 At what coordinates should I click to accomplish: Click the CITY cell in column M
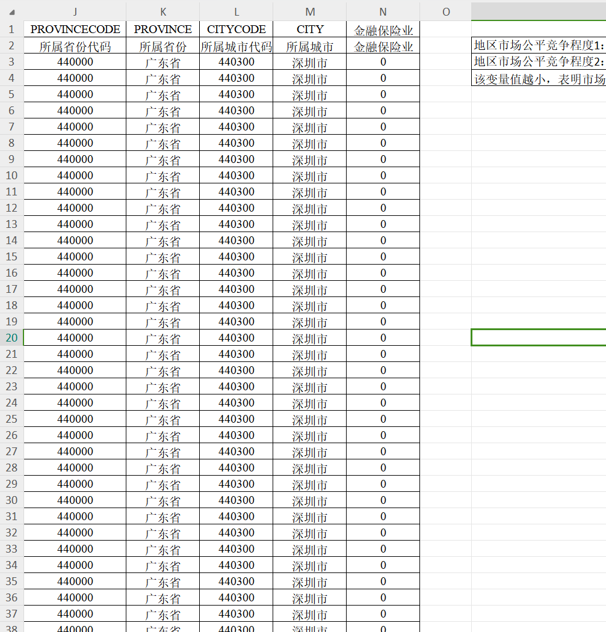[310, 29]
